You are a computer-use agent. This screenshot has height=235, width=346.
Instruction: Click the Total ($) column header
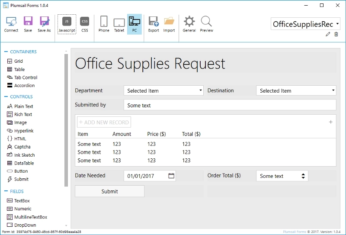click(191, 134)
